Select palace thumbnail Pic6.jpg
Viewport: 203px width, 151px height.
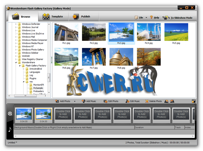pos(66,57)
